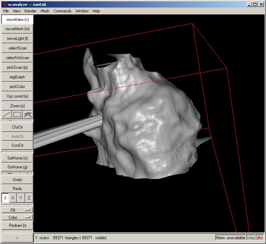Click the tstrip status indicator
This screenshot has width=266, height=244.
coord(251,238)
